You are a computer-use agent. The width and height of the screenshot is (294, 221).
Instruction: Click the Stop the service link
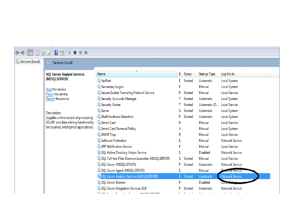(x=49, y=89)
